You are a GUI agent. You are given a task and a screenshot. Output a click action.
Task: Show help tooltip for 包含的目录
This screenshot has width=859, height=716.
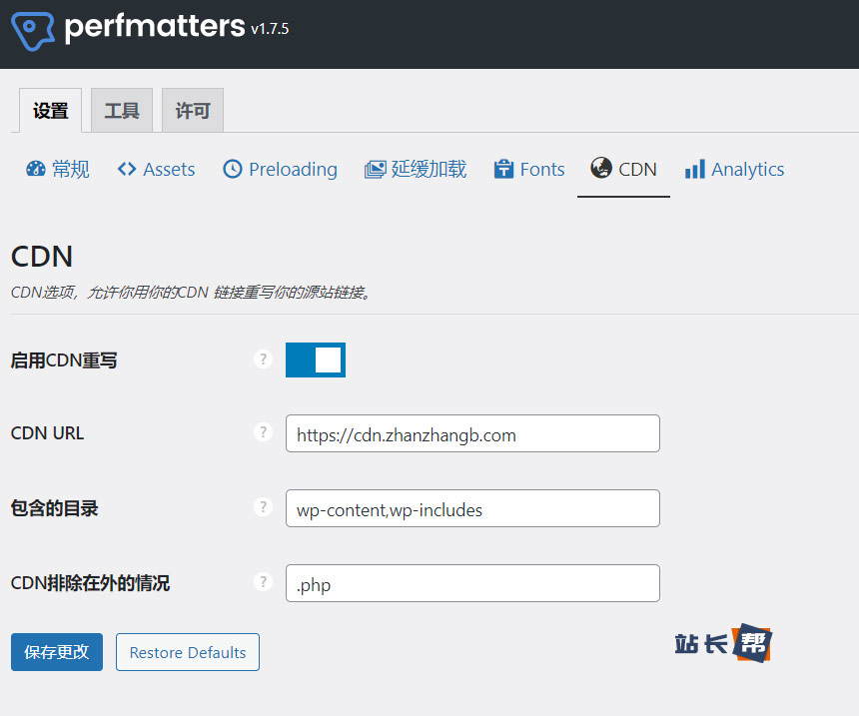pyautogui.click(x=264, y=507)
